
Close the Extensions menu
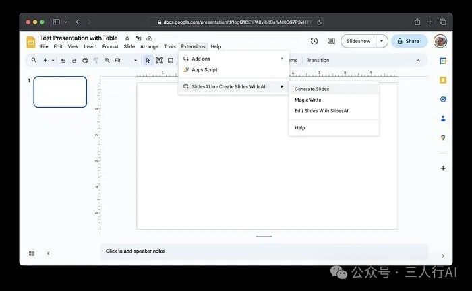pyautogui.click(x=193, y=46)
